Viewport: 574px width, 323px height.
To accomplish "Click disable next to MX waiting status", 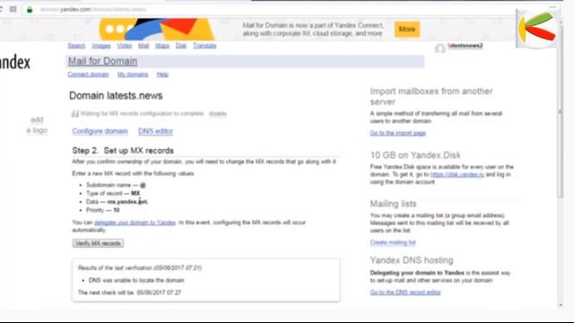I will click(218, 114).
